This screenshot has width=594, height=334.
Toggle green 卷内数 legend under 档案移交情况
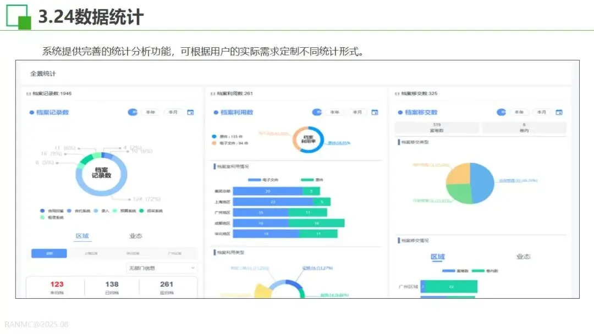[x=485, y=271]
